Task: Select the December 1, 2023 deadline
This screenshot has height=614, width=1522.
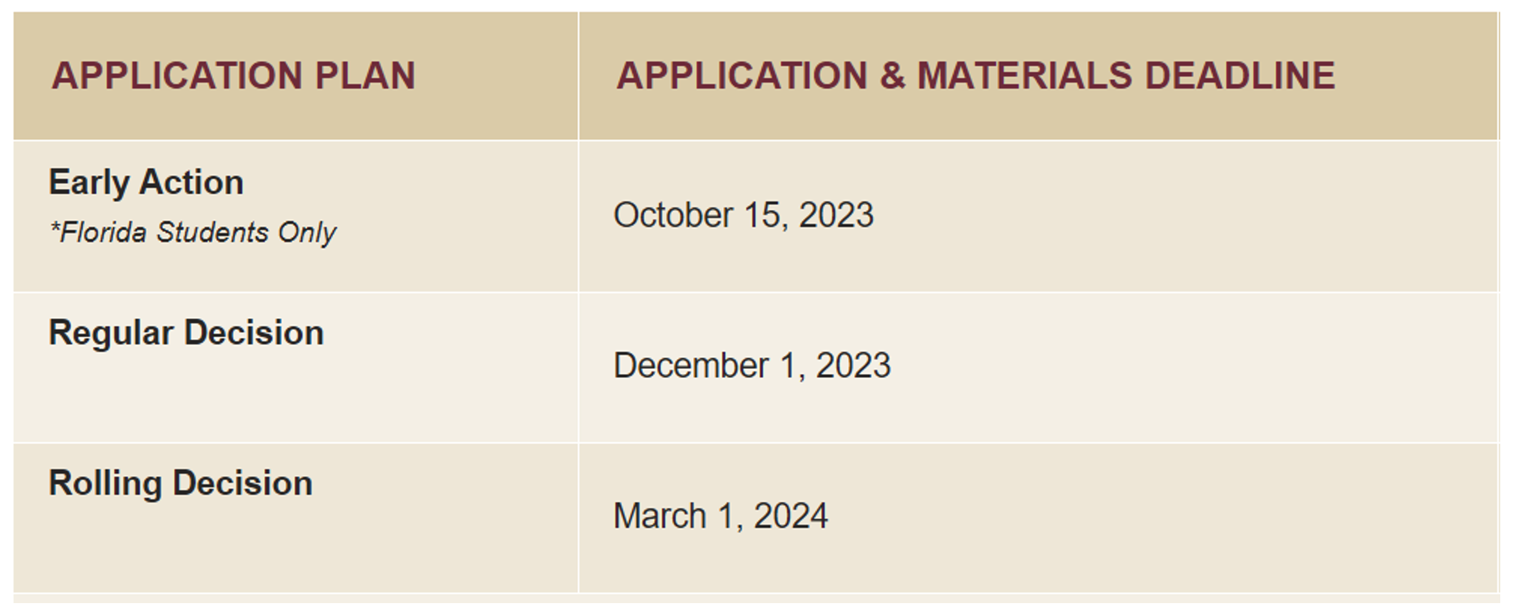Action: coord(752,366)
